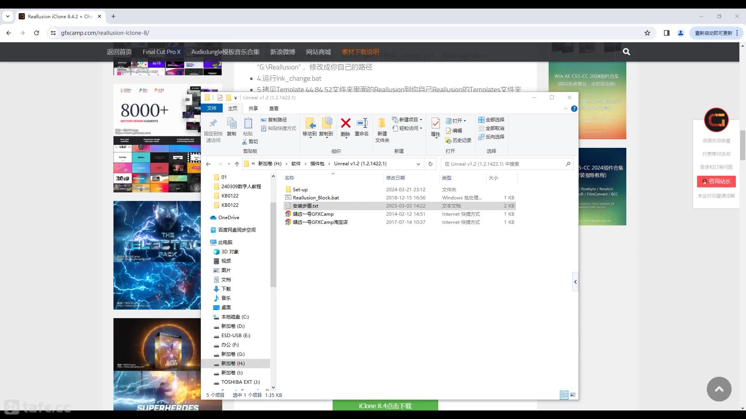Open 返回首页 site menu item
This screenshot has width=746, height=419.
click(119, 52)
